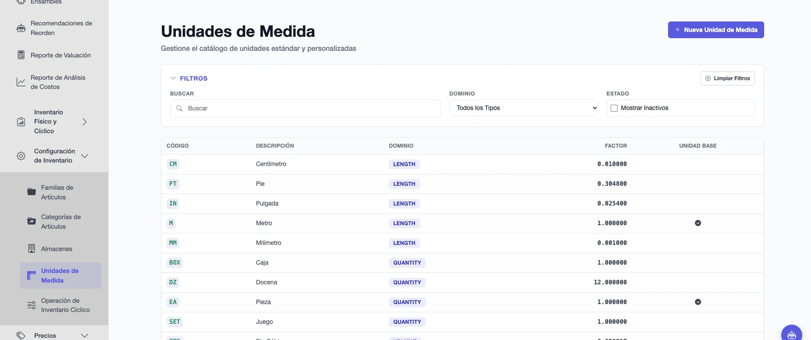Click the DESCRIPCIÓN column header
Image resolution: width=811 pixels, height=340 pixels.
point(275,146)
